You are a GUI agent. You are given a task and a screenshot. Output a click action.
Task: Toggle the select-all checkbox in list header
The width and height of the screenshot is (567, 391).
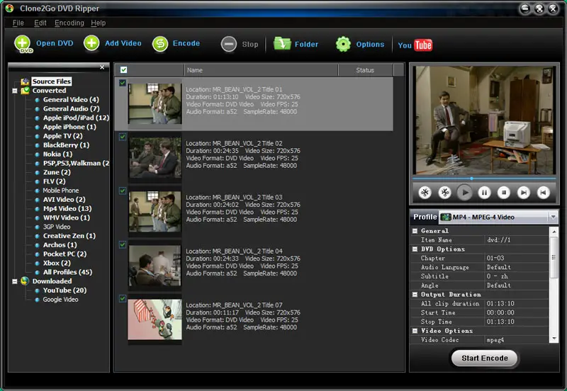click(123, 69)
